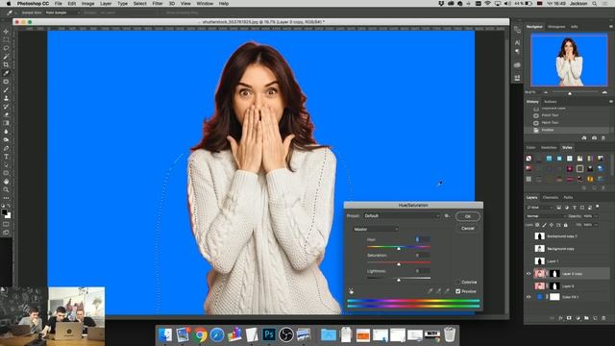This screenshot has width=615, height=346.
Task: Show the Background copy 2 layer
Action: click(529, 236)
